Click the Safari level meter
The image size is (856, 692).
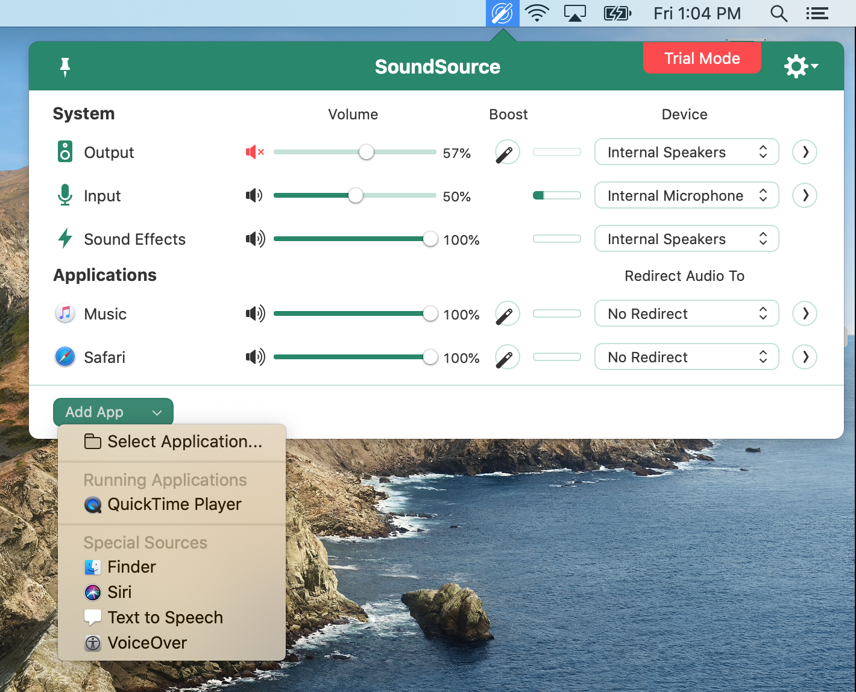[x=557, y=357]
